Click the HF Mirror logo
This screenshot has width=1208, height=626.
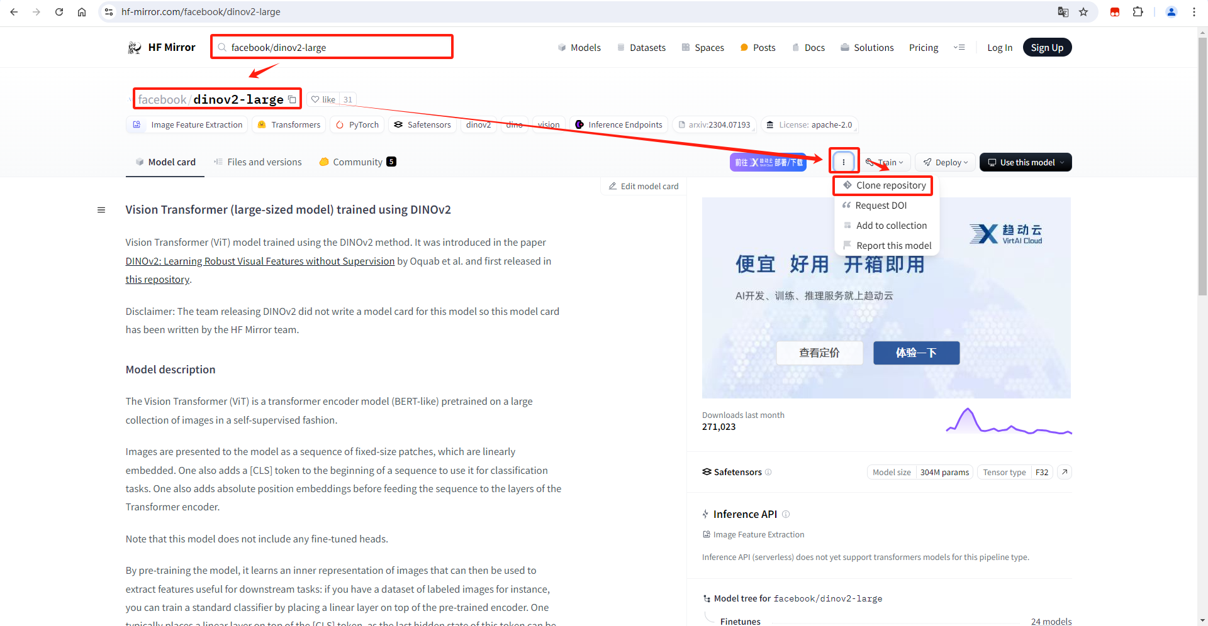click(162, 48)
